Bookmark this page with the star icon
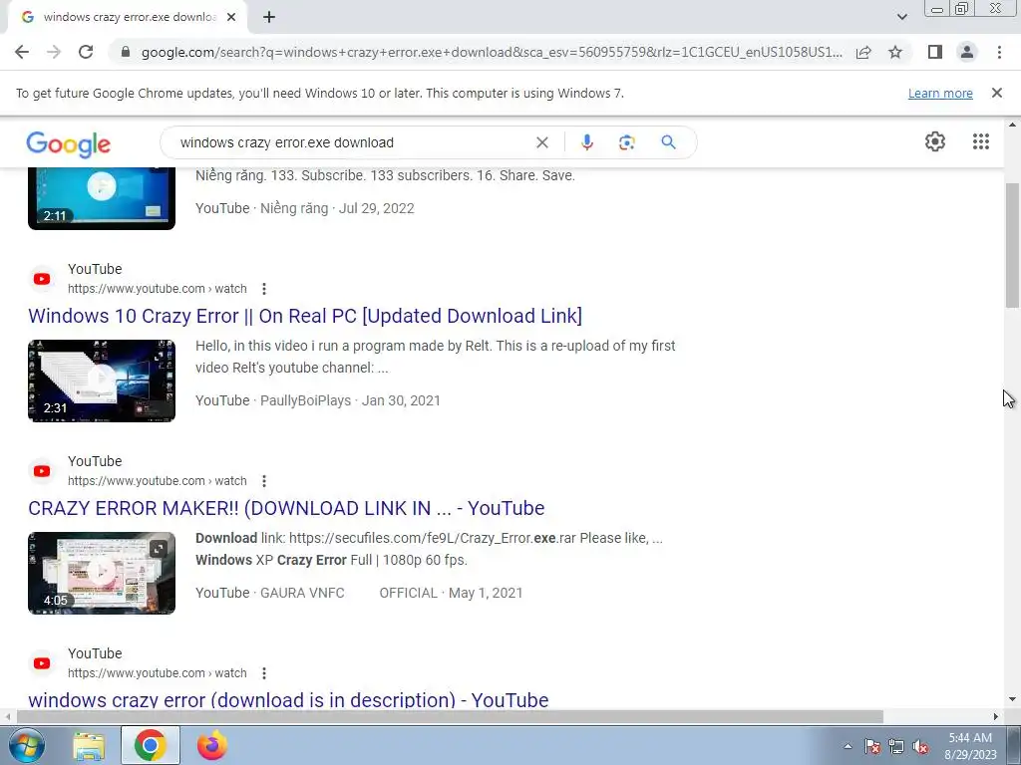Image resolution: width=1021 pixels, height=765 pixels. click(895, 52)
